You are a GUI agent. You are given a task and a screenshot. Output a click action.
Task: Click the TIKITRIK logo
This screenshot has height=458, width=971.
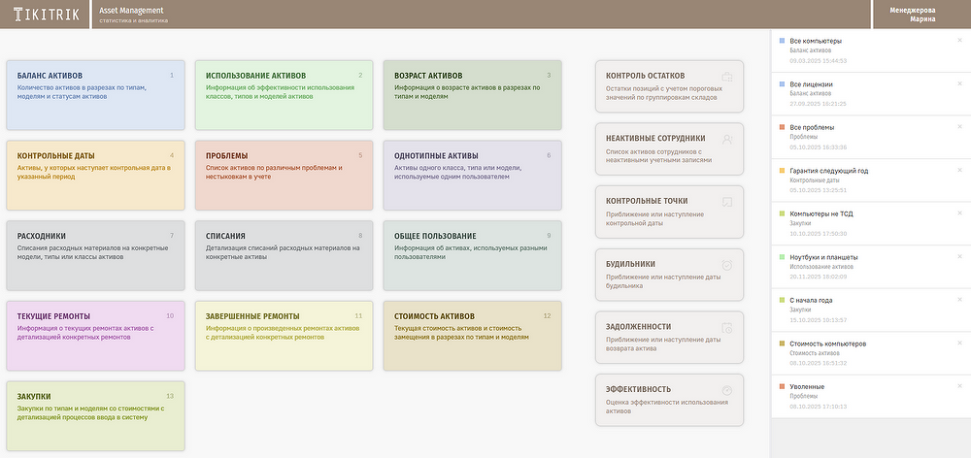[x=44, y=15]
